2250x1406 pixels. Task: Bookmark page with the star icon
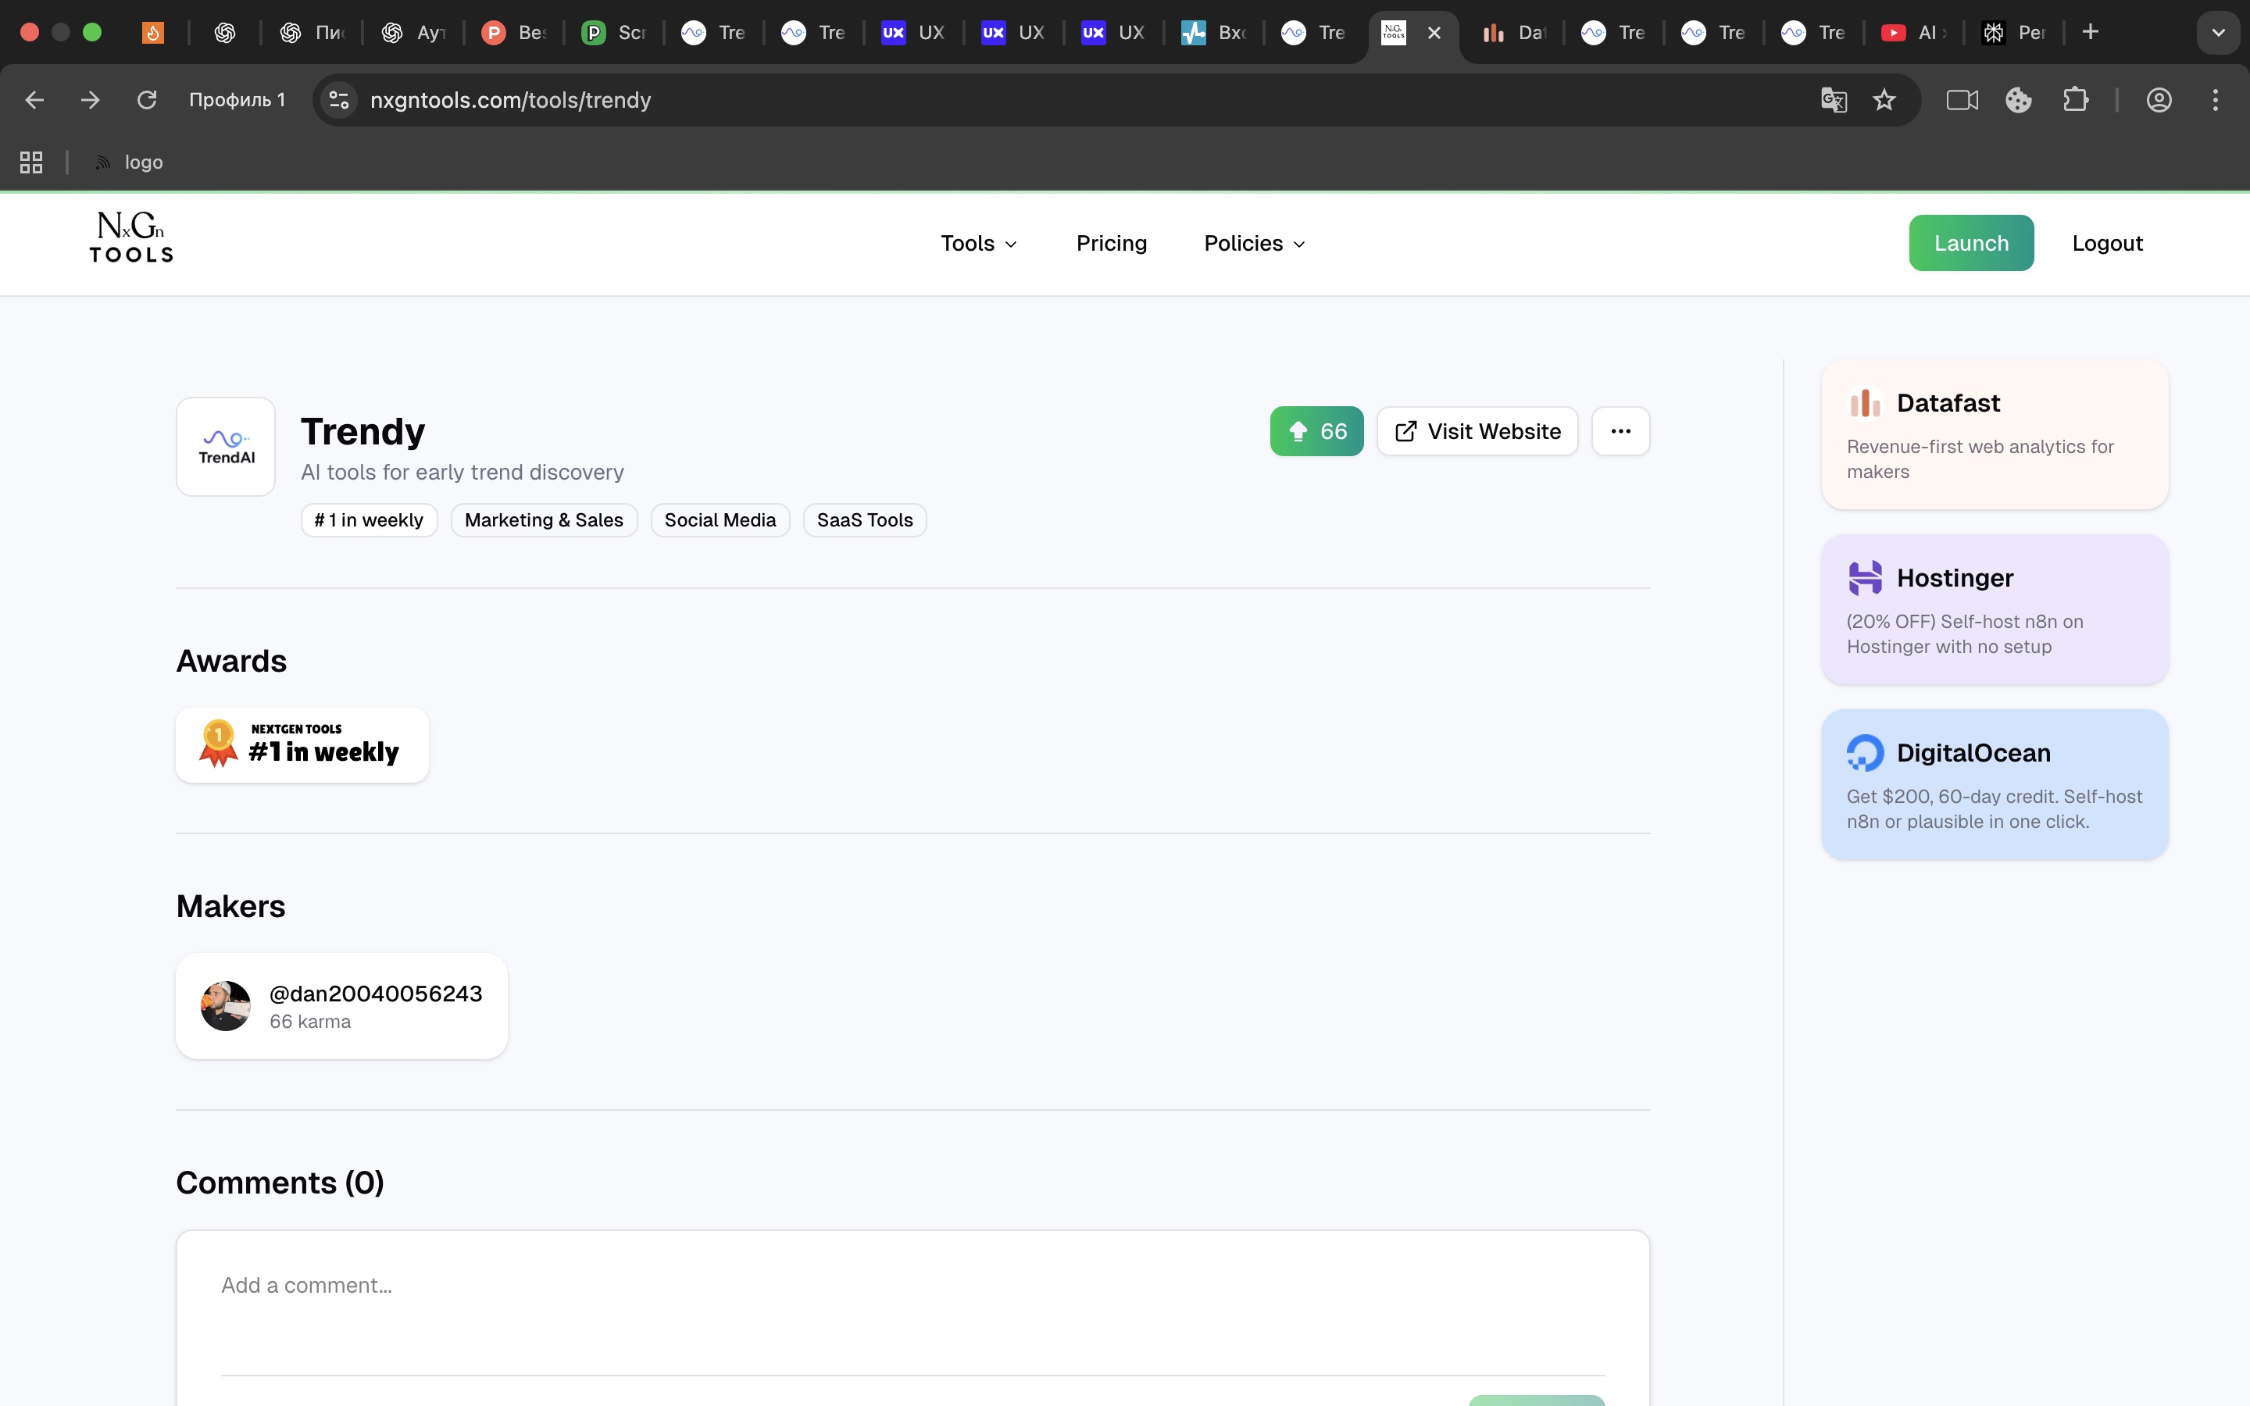[1884, 101]
